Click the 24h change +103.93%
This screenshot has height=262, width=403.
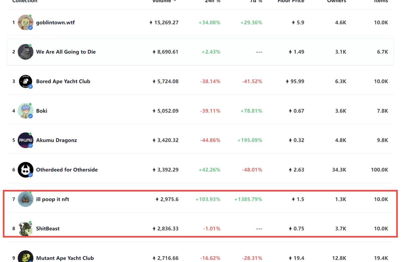[x=208, y=199]
